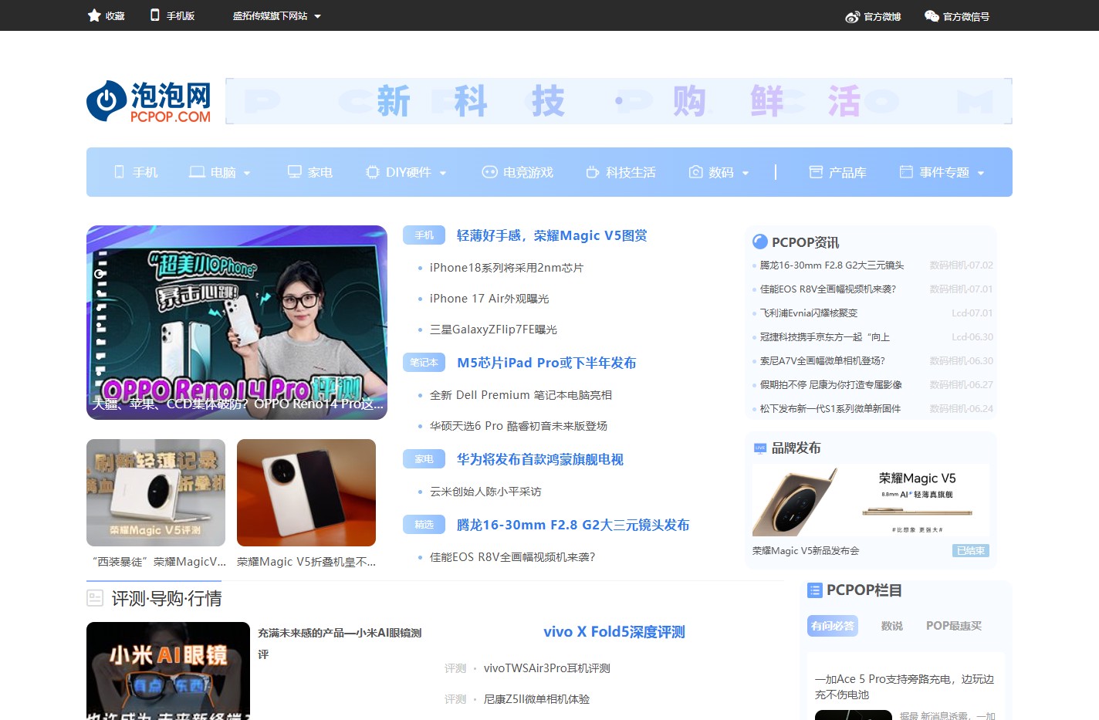Open iPhone18系列将采用2nm芯片 article
Image resolution: width=1099 pixels, height=720 pixels.
point(506,268)
